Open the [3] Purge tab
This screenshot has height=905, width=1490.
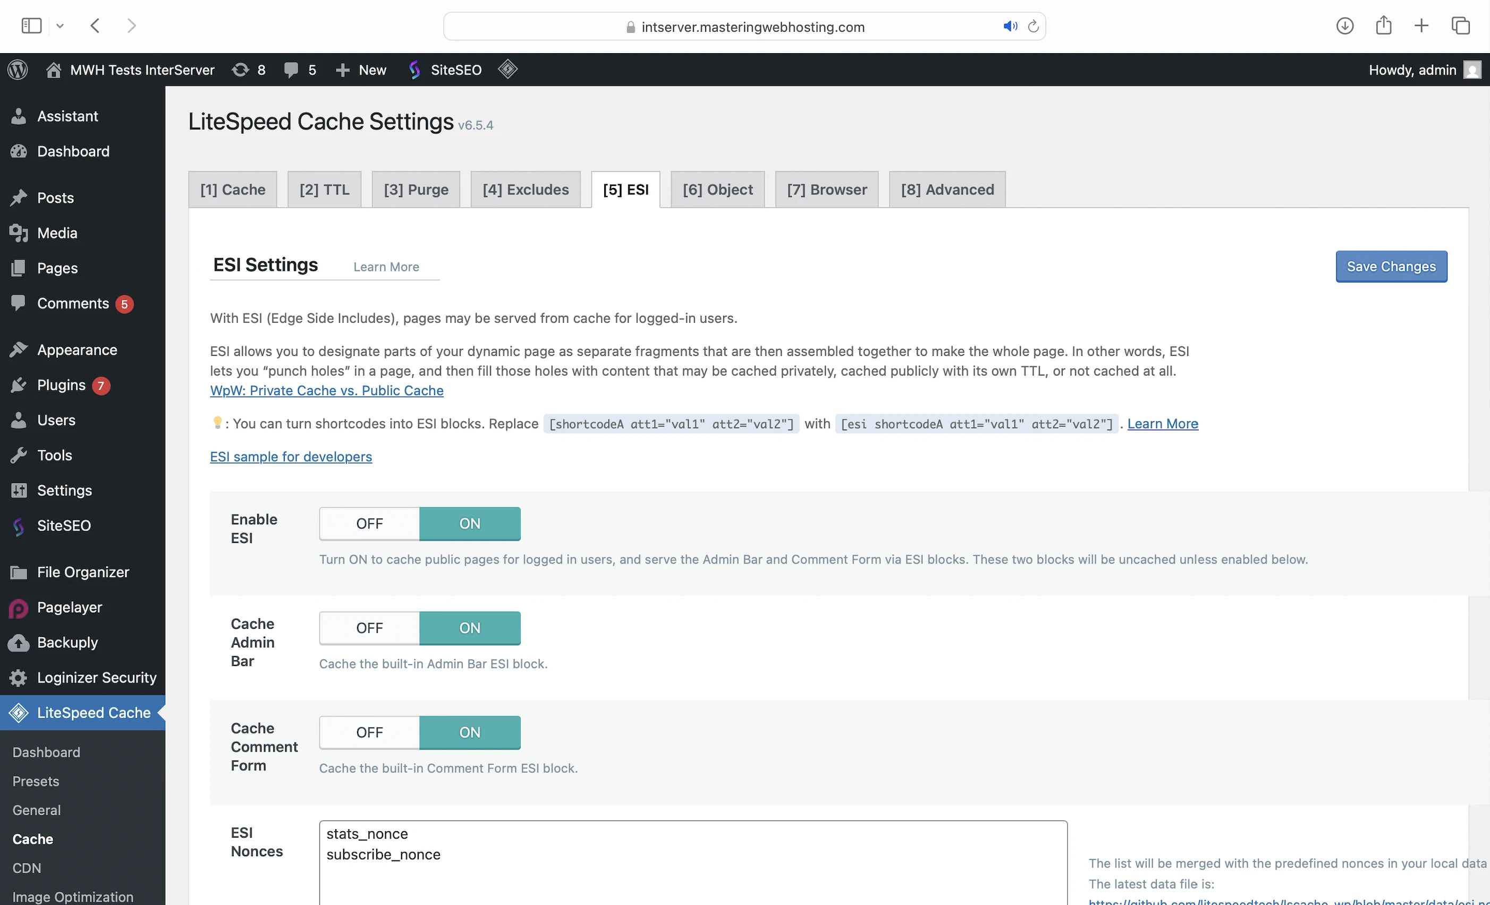pyautogui.click(x=416, y=190)
